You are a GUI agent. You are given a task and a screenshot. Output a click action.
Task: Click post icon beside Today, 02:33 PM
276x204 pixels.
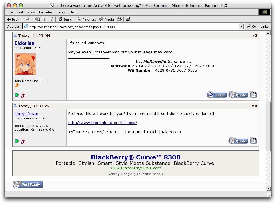pyautogui.click(x=15, y=106)
